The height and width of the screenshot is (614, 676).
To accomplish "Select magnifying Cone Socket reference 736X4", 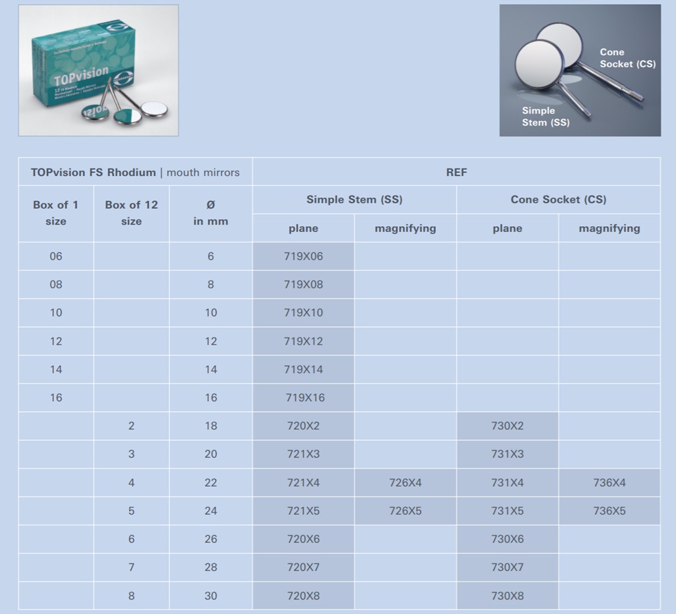I will (x=609, y=482).
